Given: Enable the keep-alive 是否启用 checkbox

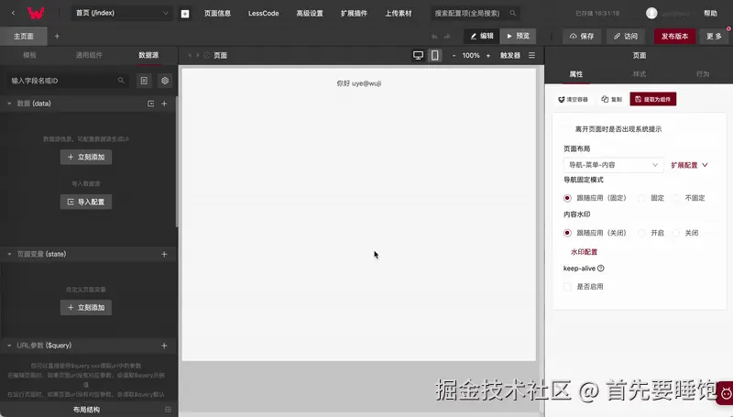Looking at the screenshot, I should point(567,287).
